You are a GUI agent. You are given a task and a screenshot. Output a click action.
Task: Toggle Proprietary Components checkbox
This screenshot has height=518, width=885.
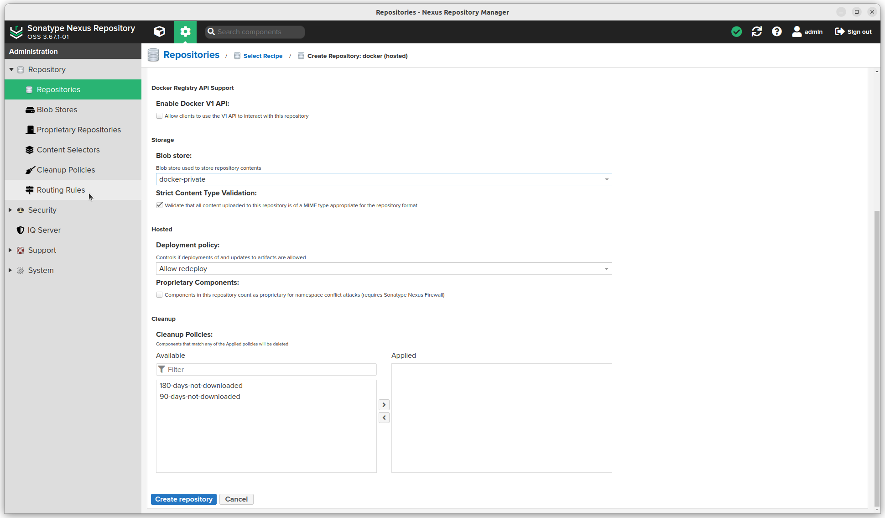point(159,295)
